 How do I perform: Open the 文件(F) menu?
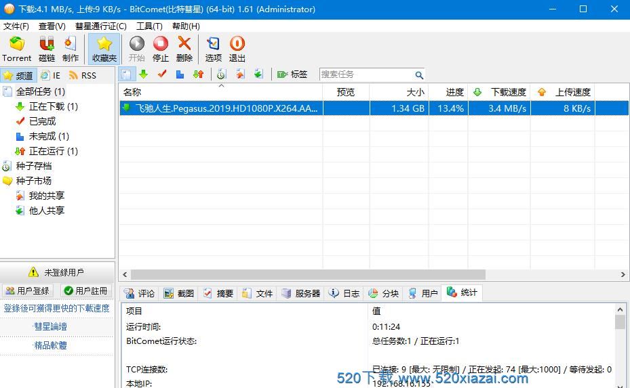coord(16,26)
